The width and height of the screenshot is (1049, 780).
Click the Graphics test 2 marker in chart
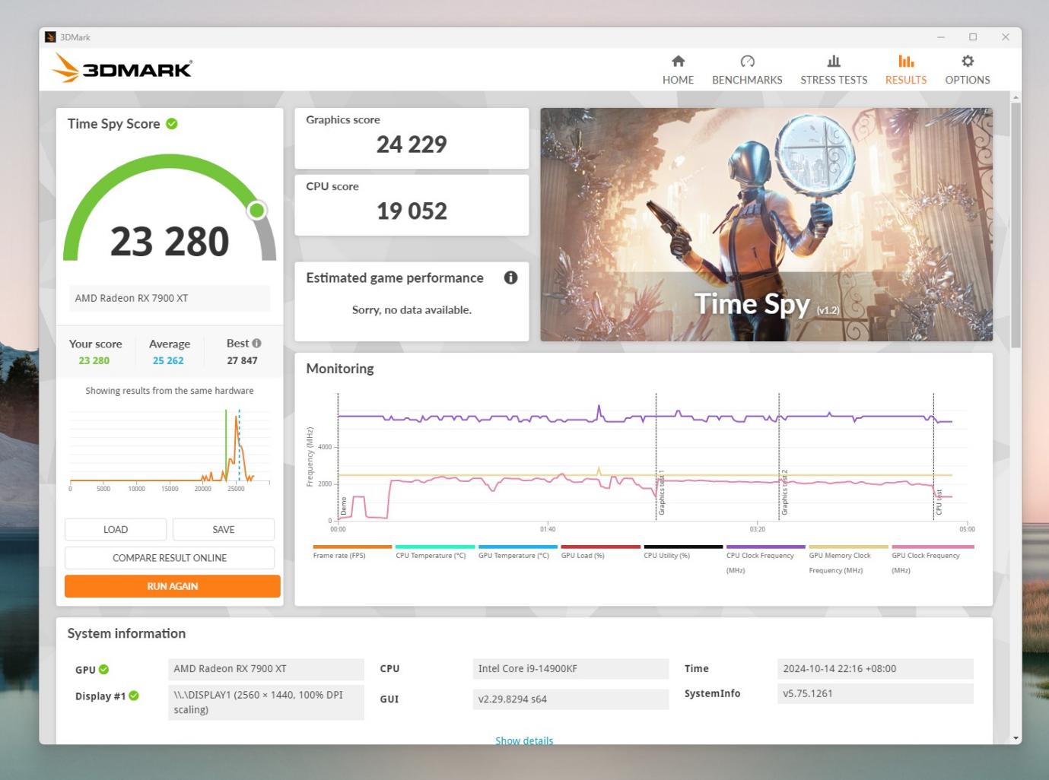click(x=784, y=493)
